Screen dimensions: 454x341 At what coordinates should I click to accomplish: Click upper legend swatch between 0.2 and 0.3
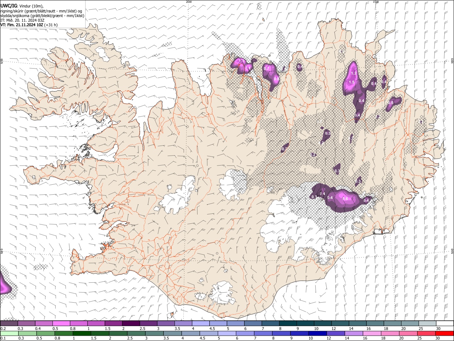[9, 323]
